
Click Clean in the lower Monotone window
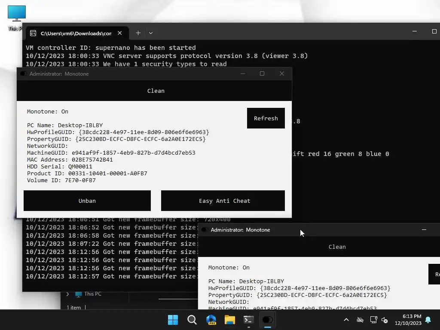click(x=337, y=247)
